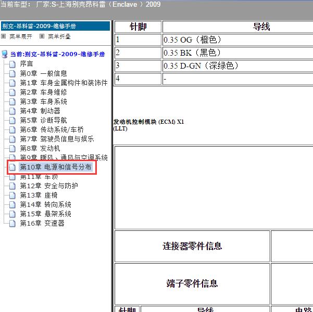
Task: Click the page icon of 第15章 悬架系统
Action: click(x=12, y=214)
